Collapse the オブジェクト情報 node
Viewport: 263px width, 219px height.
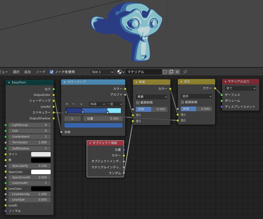(x=90, y=143)
